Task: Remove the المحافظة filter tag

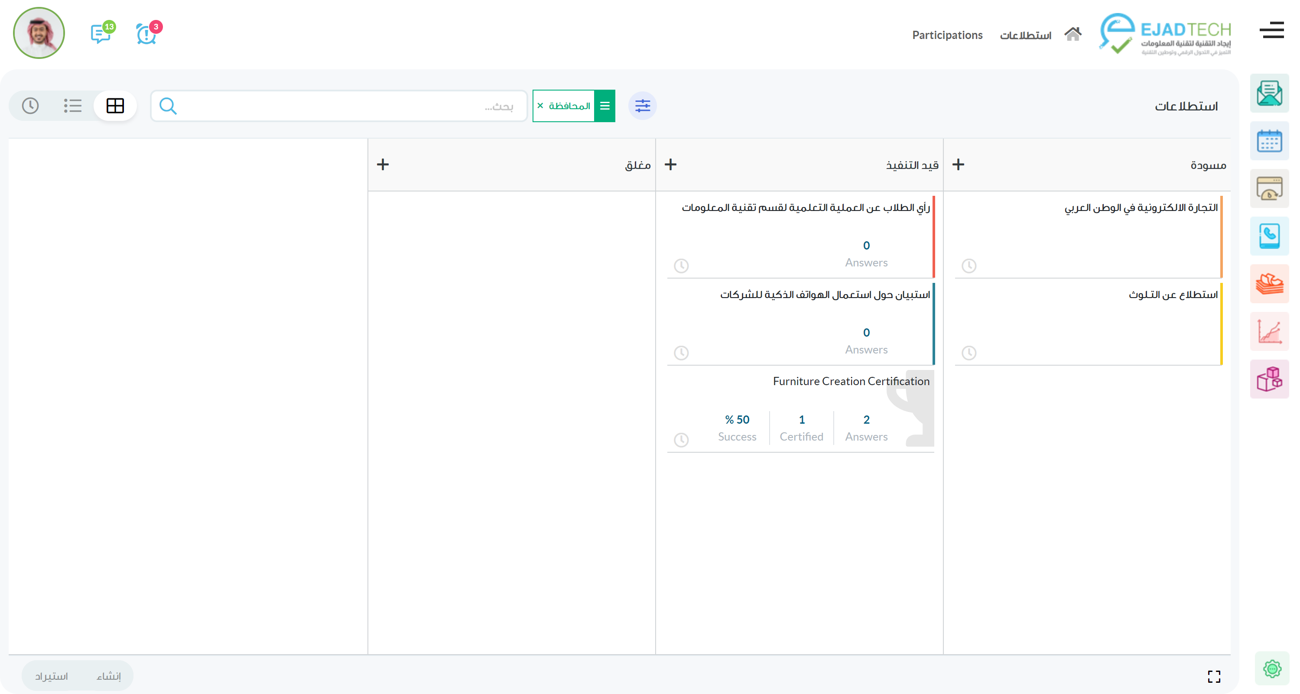Action: pos(540,105)
